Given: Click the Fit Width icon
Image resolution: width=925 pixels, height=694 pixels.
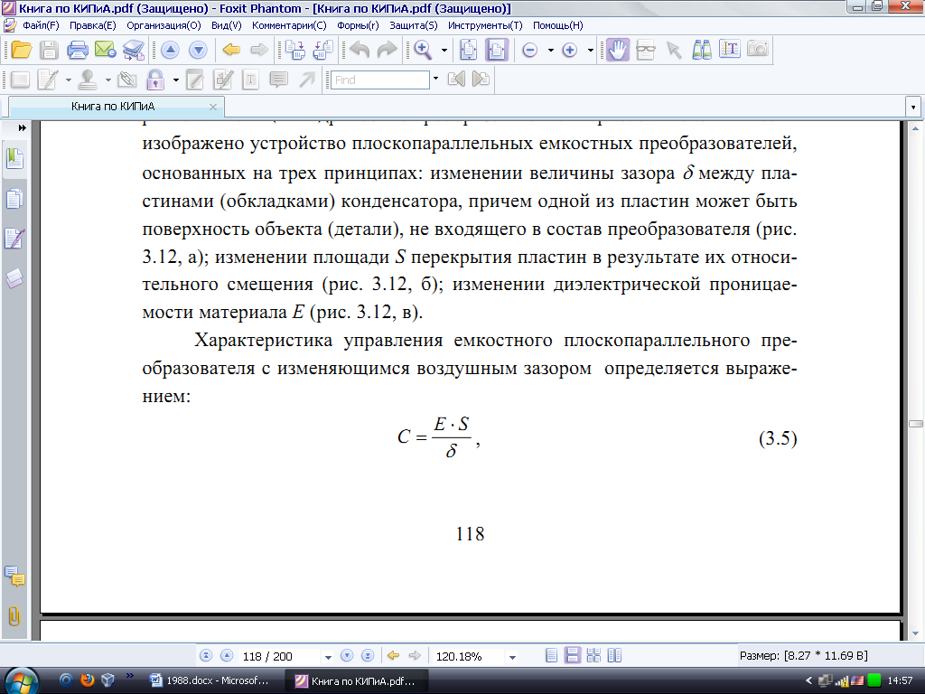Looking at the screenshot, I should [497, 51].
